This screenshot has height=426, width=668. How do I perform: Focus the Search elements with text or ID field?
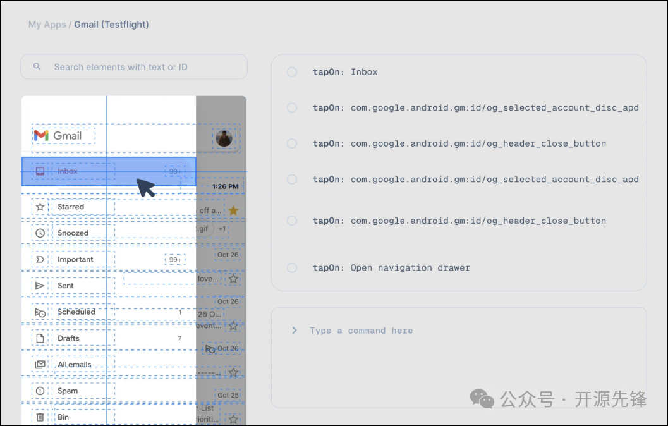click(x=134, y=66)
